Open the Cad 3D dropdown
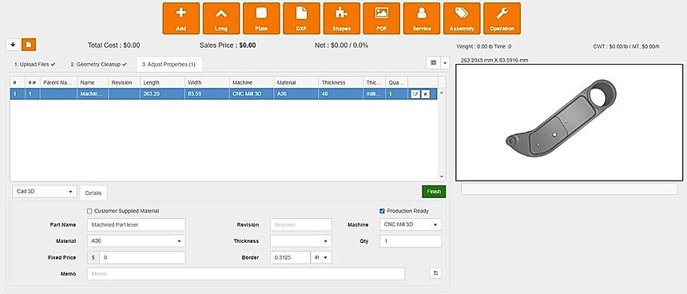687x294 pixels. coord(44,192)
